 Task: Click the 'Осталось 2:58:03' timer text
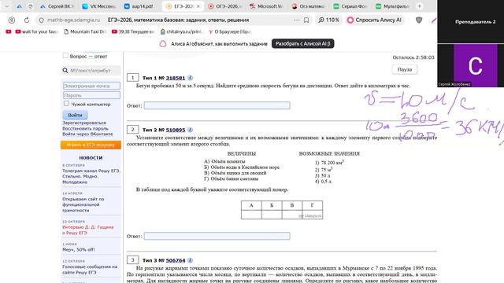coord(413,57)
